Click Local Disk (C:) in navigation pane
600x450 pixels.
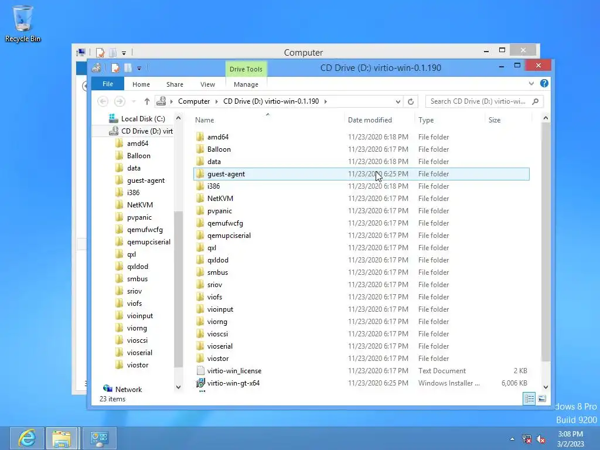click(143, 119)
